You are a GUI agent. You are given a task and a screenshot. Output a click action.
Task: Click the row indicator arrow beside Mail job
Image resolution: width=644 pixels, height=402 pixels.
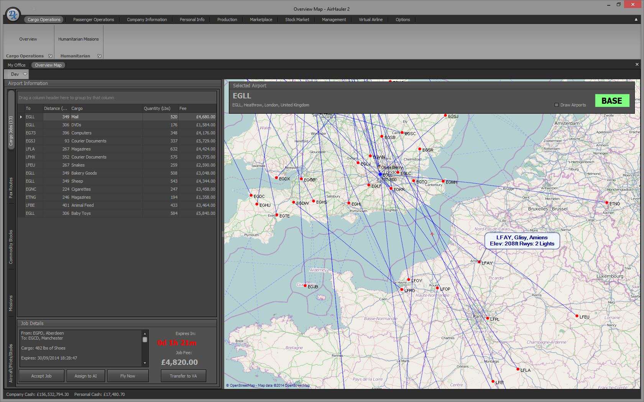(21, 117)
